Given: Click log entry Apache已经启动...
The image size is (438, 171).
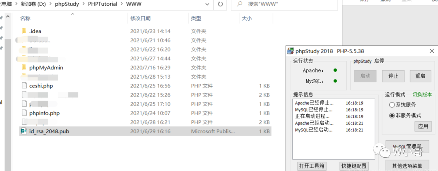Looking at the screenshot, I should pos(314,123).
